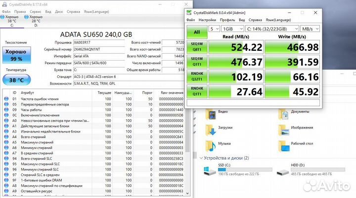The image size is (356, 198).
Task: Open Вид menu in CrystalDiskMark
Action: [x=242, y=20]
